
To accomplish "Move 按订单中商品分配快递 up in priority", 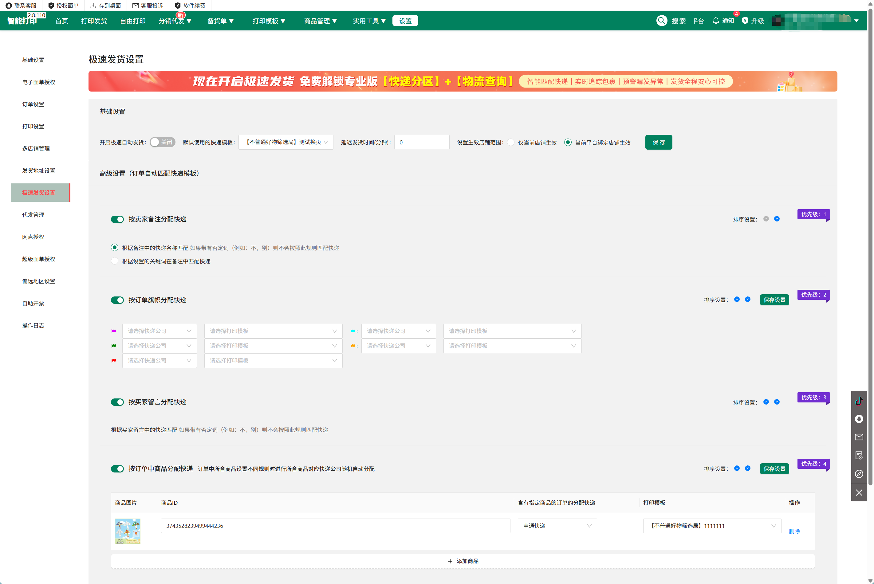I will pyautogui.click(x=737, y=468).
